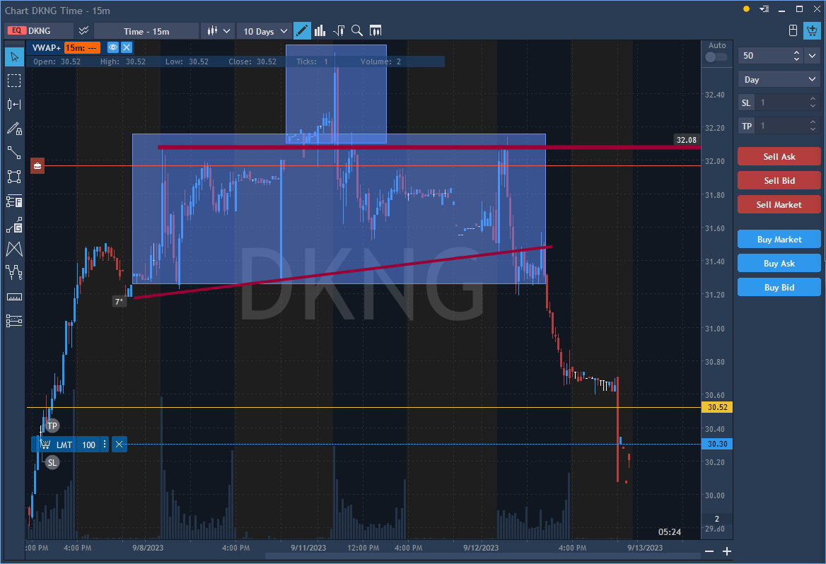The image size is (826, 564).
Task: Toggle the pencil drawing mode button
Action: [x=302, y=30]
